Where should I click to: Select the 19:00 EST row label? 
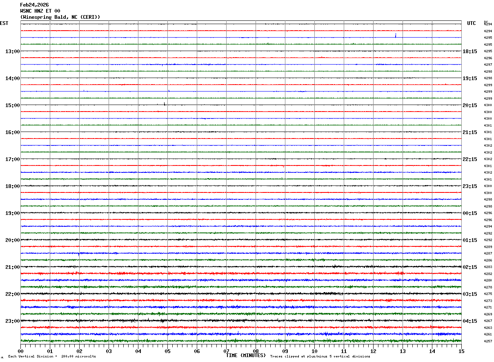point(12,213)
